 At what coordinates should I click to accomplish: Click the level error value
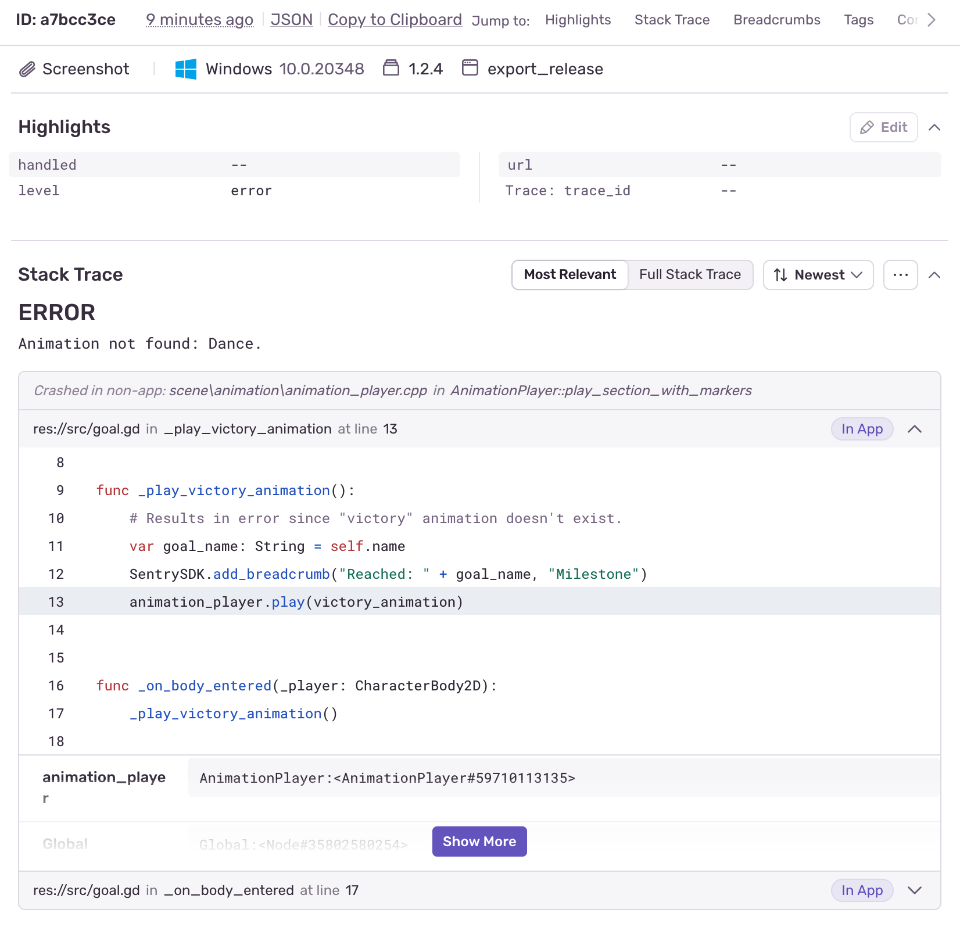251,191
